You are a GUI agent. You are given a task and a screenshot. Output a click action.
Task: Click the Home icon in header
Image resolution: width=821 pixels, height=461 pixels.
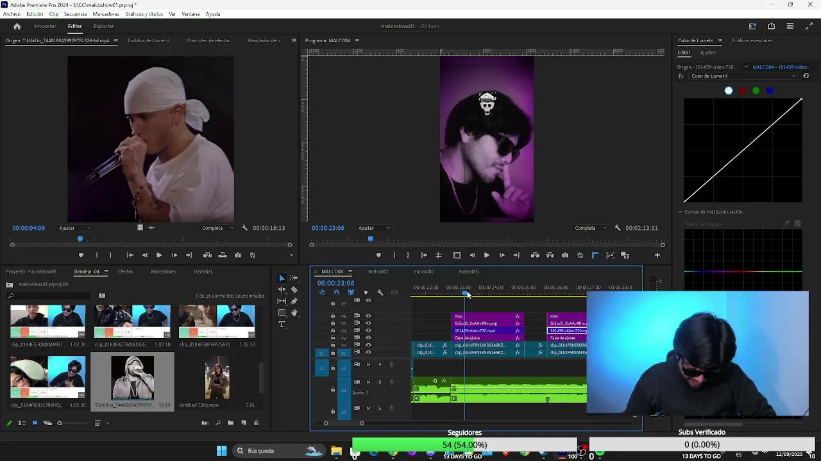pyautogui.click(x=17, y=26)
